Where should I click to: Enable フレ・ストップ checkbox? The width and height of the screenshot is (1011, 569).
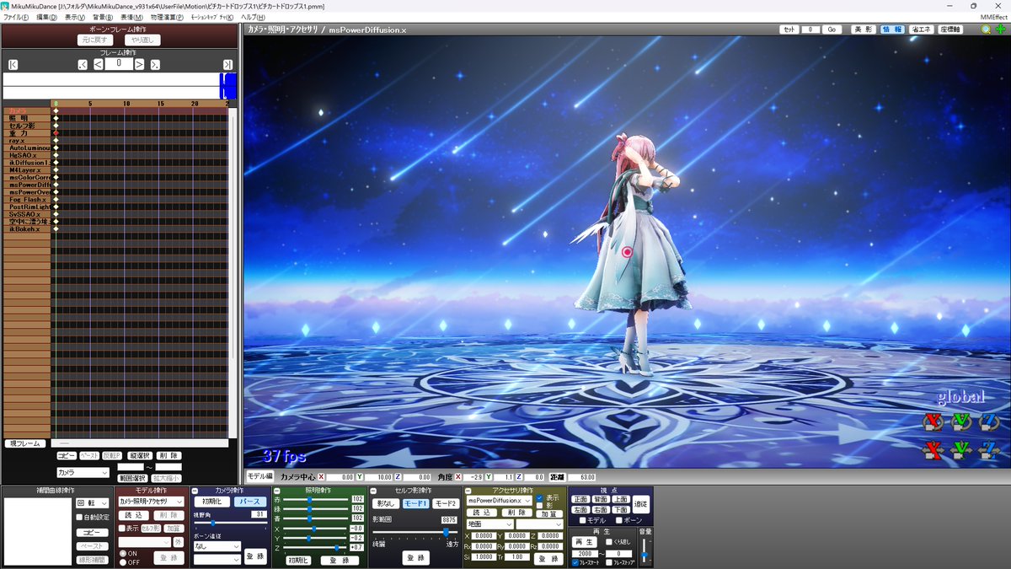coord(608,562)
